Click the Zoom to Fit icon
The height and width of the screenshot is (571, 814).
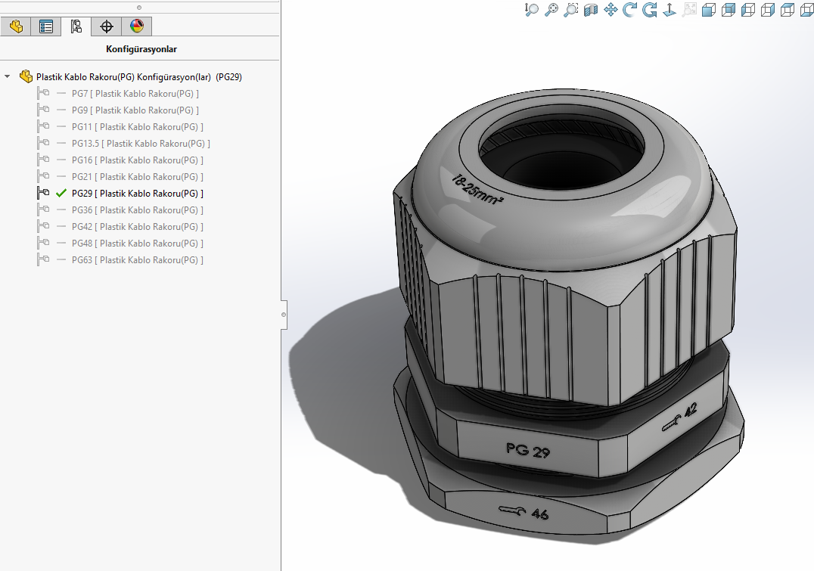pos(551,10)
